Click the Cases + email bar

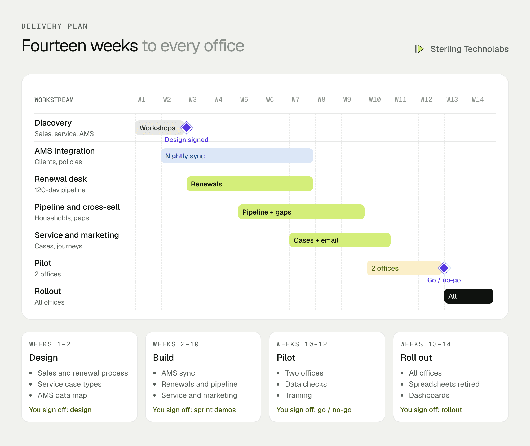[x=340, y=240]
